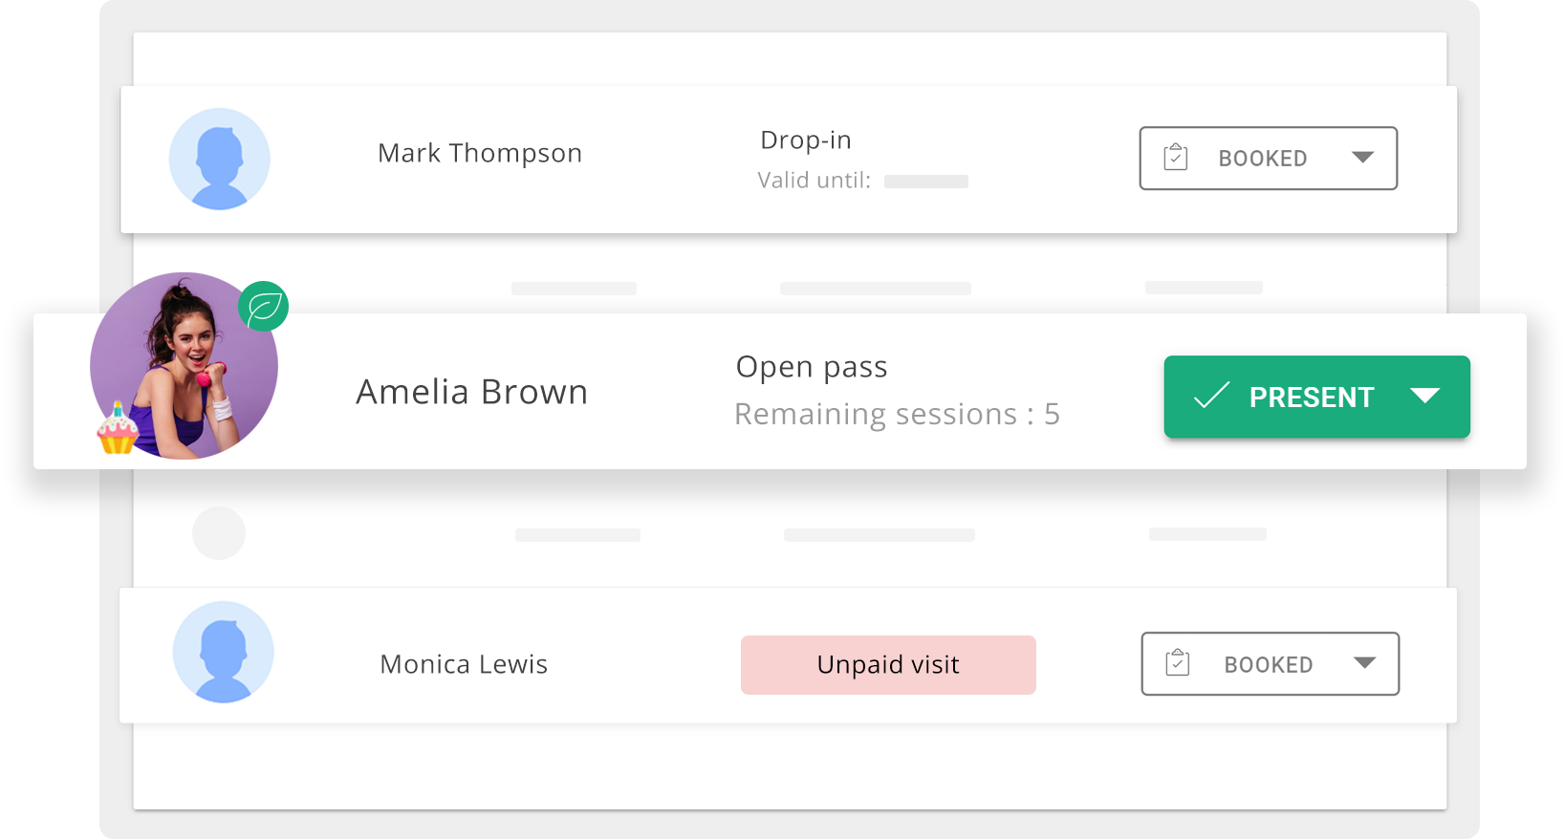Click Mark Thompson's default avatar icon
The height and width of the screenshot is (839, 1564).
coord(219,159)
